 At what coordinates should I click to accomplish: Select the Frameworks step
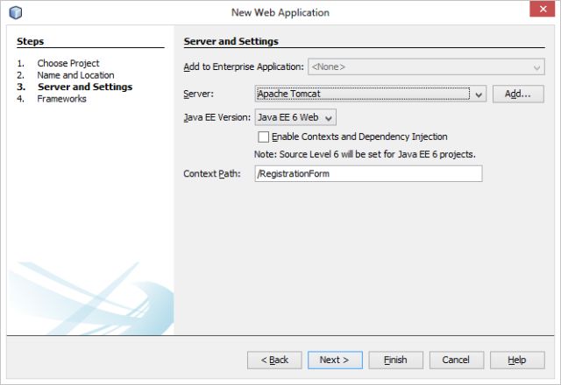tap(61, 99)
